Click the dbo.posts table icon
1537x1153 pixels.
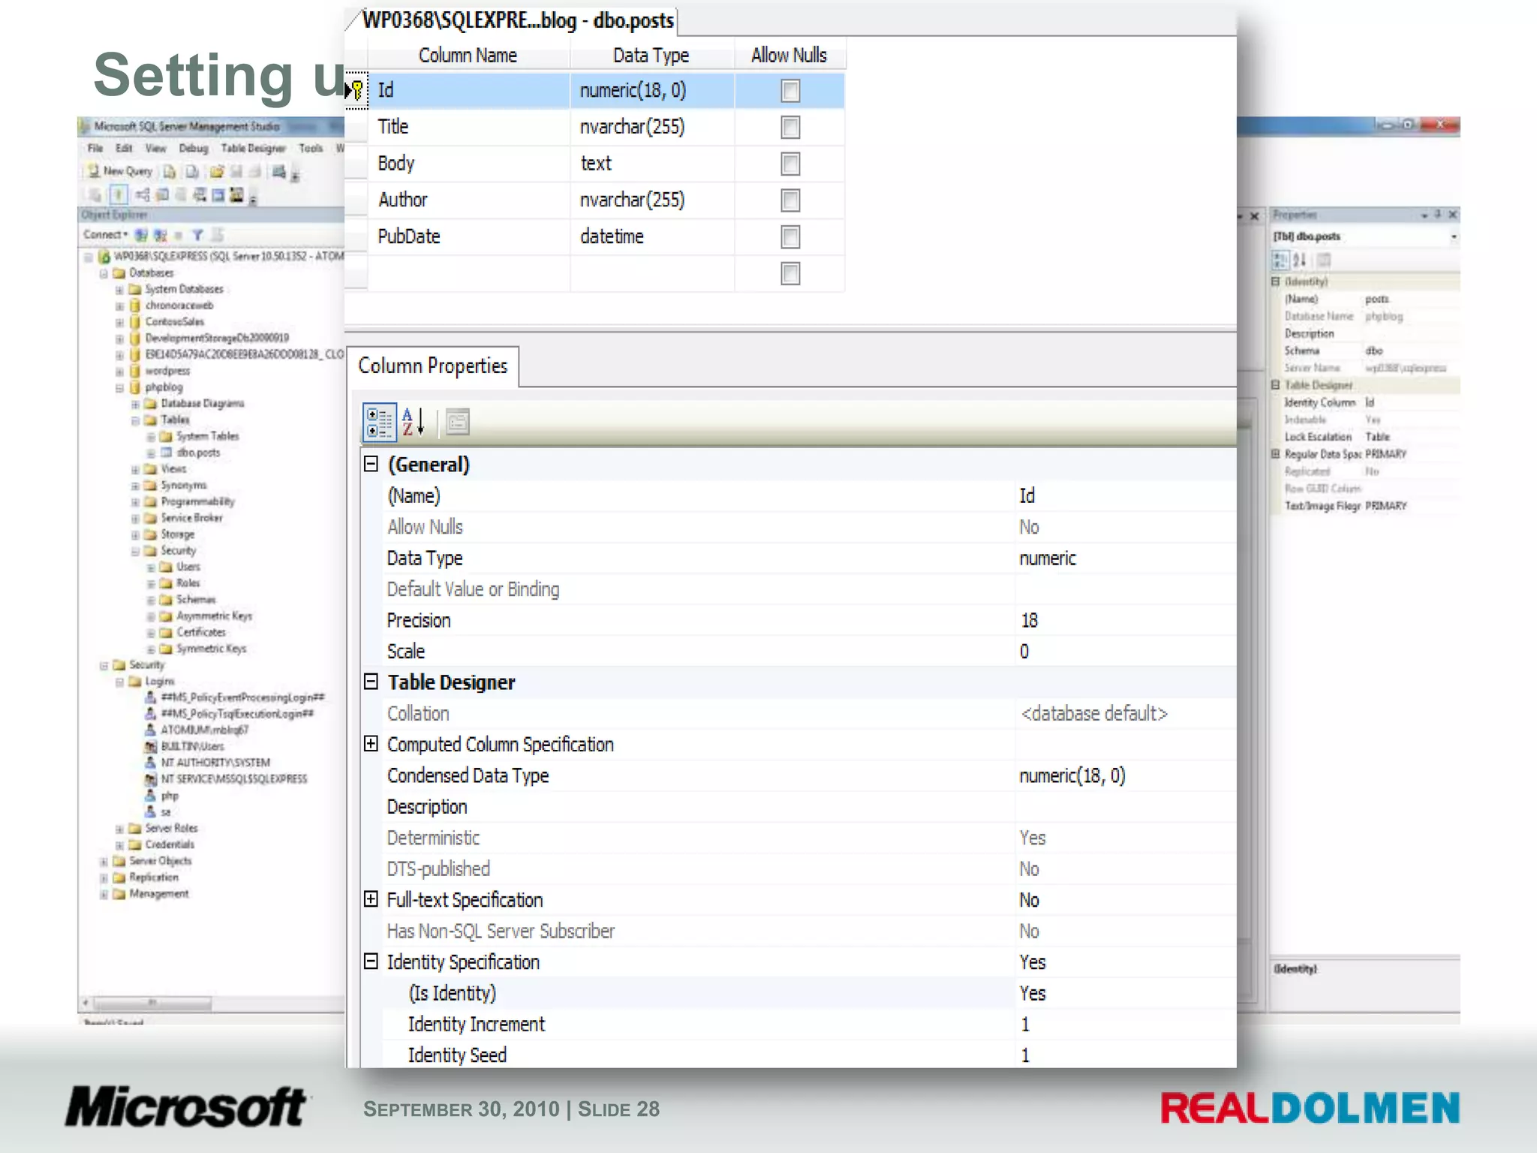click(167, 453)
